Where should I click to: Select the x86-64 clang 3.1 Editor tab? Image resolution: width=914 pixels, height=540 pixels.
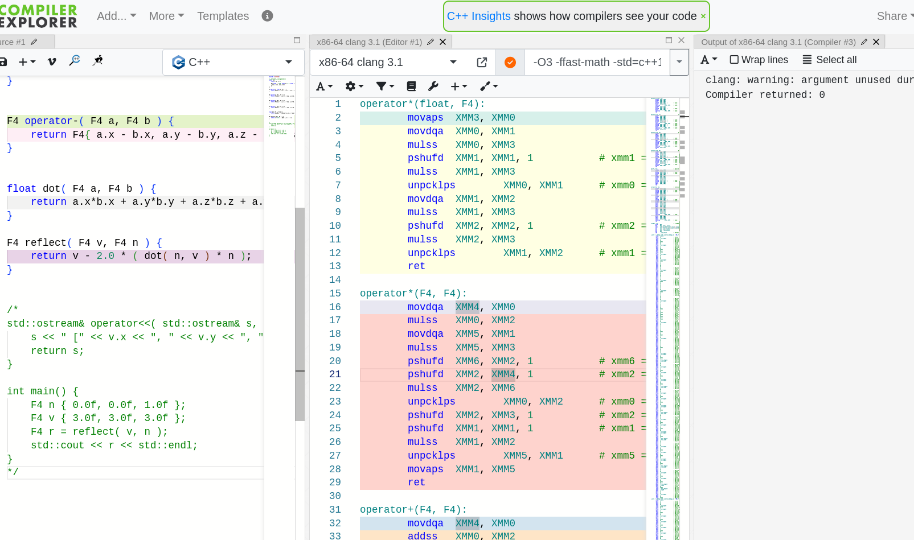point(369,42)
